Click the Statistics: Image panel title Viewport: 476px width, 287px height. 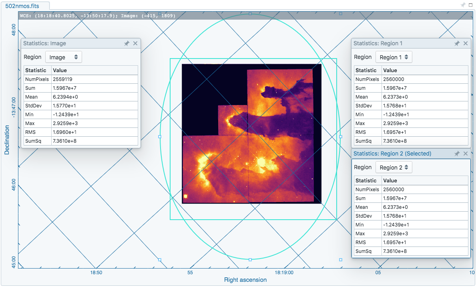click(x=44, y=43)
